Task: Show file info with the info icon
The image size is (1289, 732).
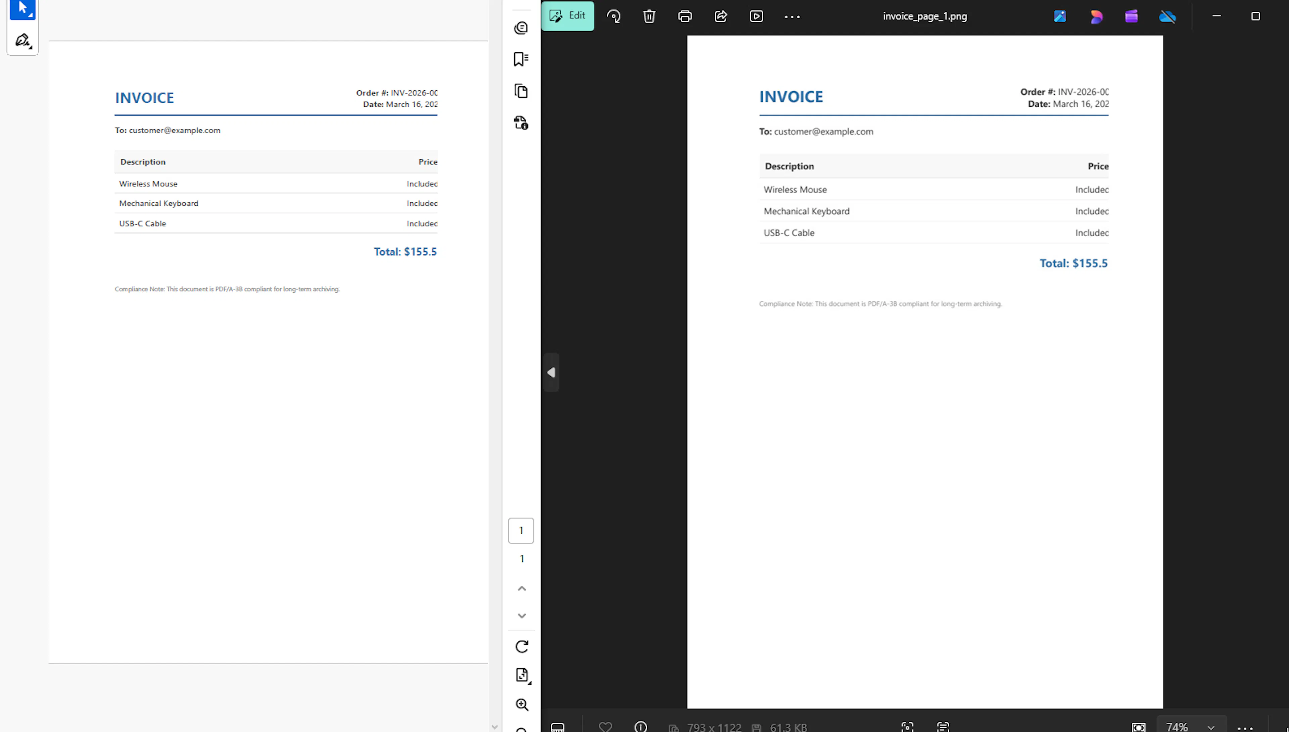Action: pyautogui.click(x=640, y=727)
